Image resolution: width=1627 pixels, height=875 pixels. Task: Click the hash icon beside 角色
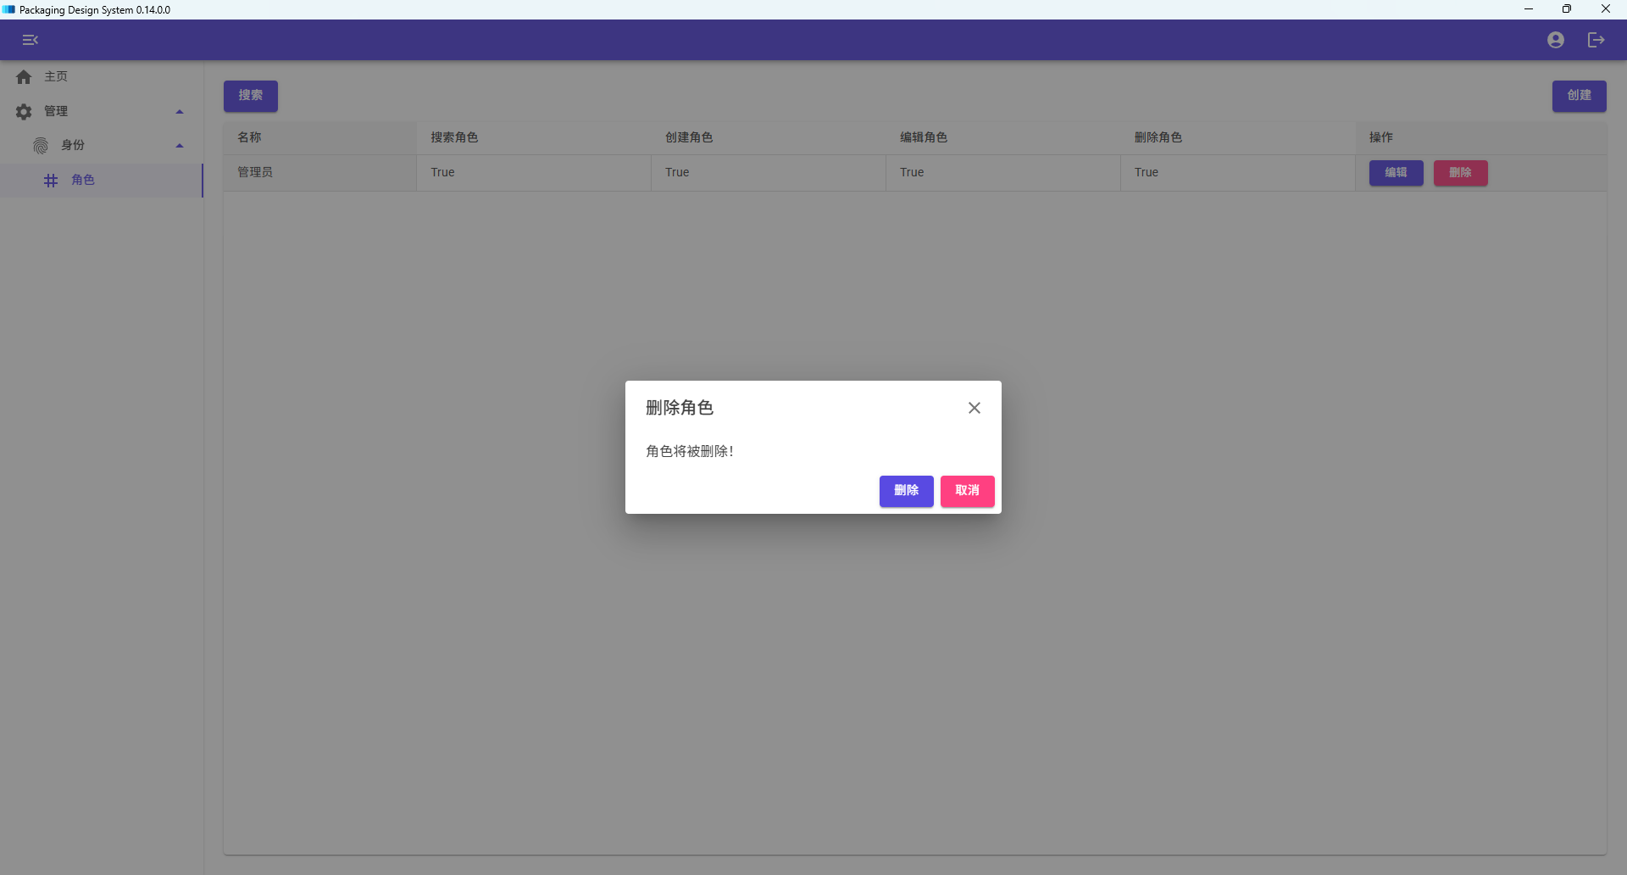pyautogui.click(x=51, y=181)
